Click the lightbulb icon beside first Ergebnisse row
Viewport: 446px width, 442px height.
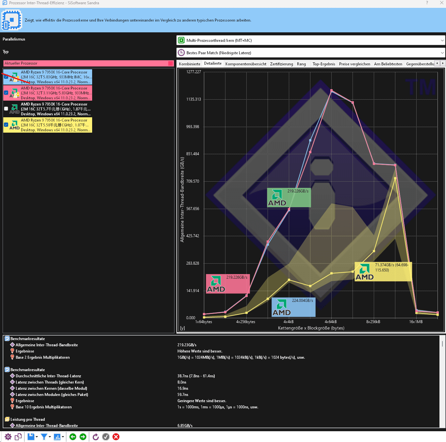coord(12,351)
